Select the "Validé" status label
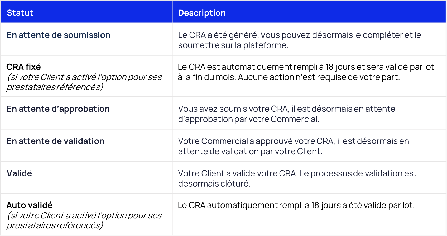This screenshot has height=236, width=447. 19,173
